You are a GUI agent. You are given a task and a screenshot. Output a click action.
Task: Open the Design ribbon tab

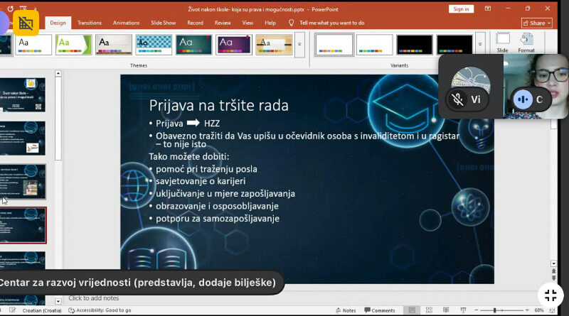pyautogui.click(x=58, y=23)
